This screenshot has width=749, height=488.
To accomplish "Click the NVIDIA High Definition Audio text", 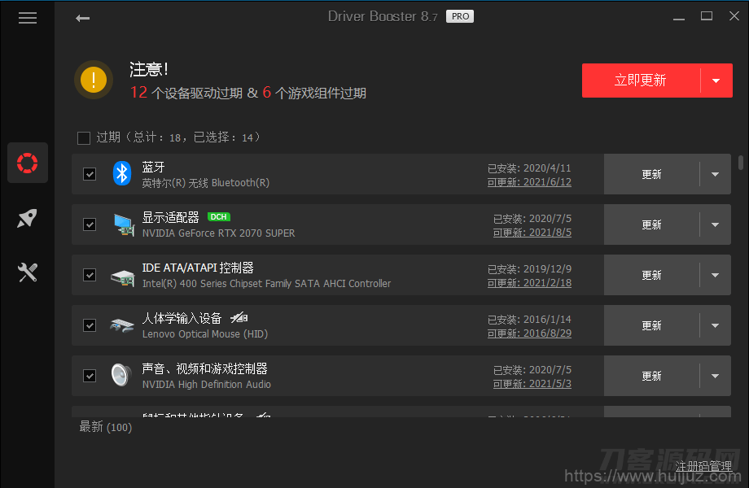I will pos(206,385).
